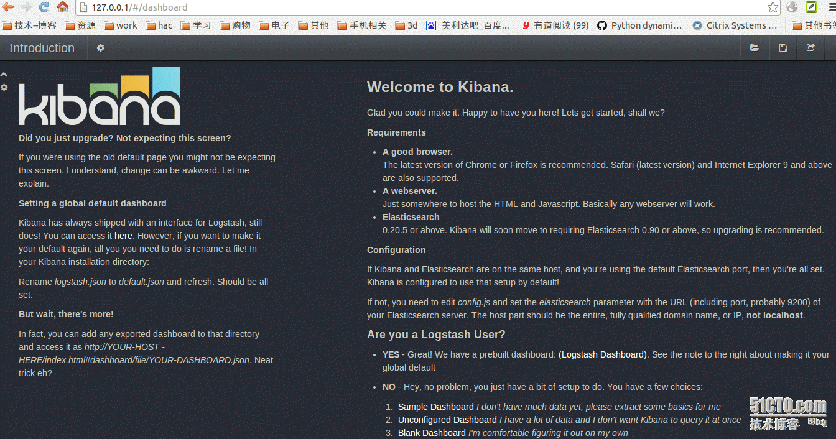
Task: Click the 'A good browser.' bullet
Action: coord(417,152)
